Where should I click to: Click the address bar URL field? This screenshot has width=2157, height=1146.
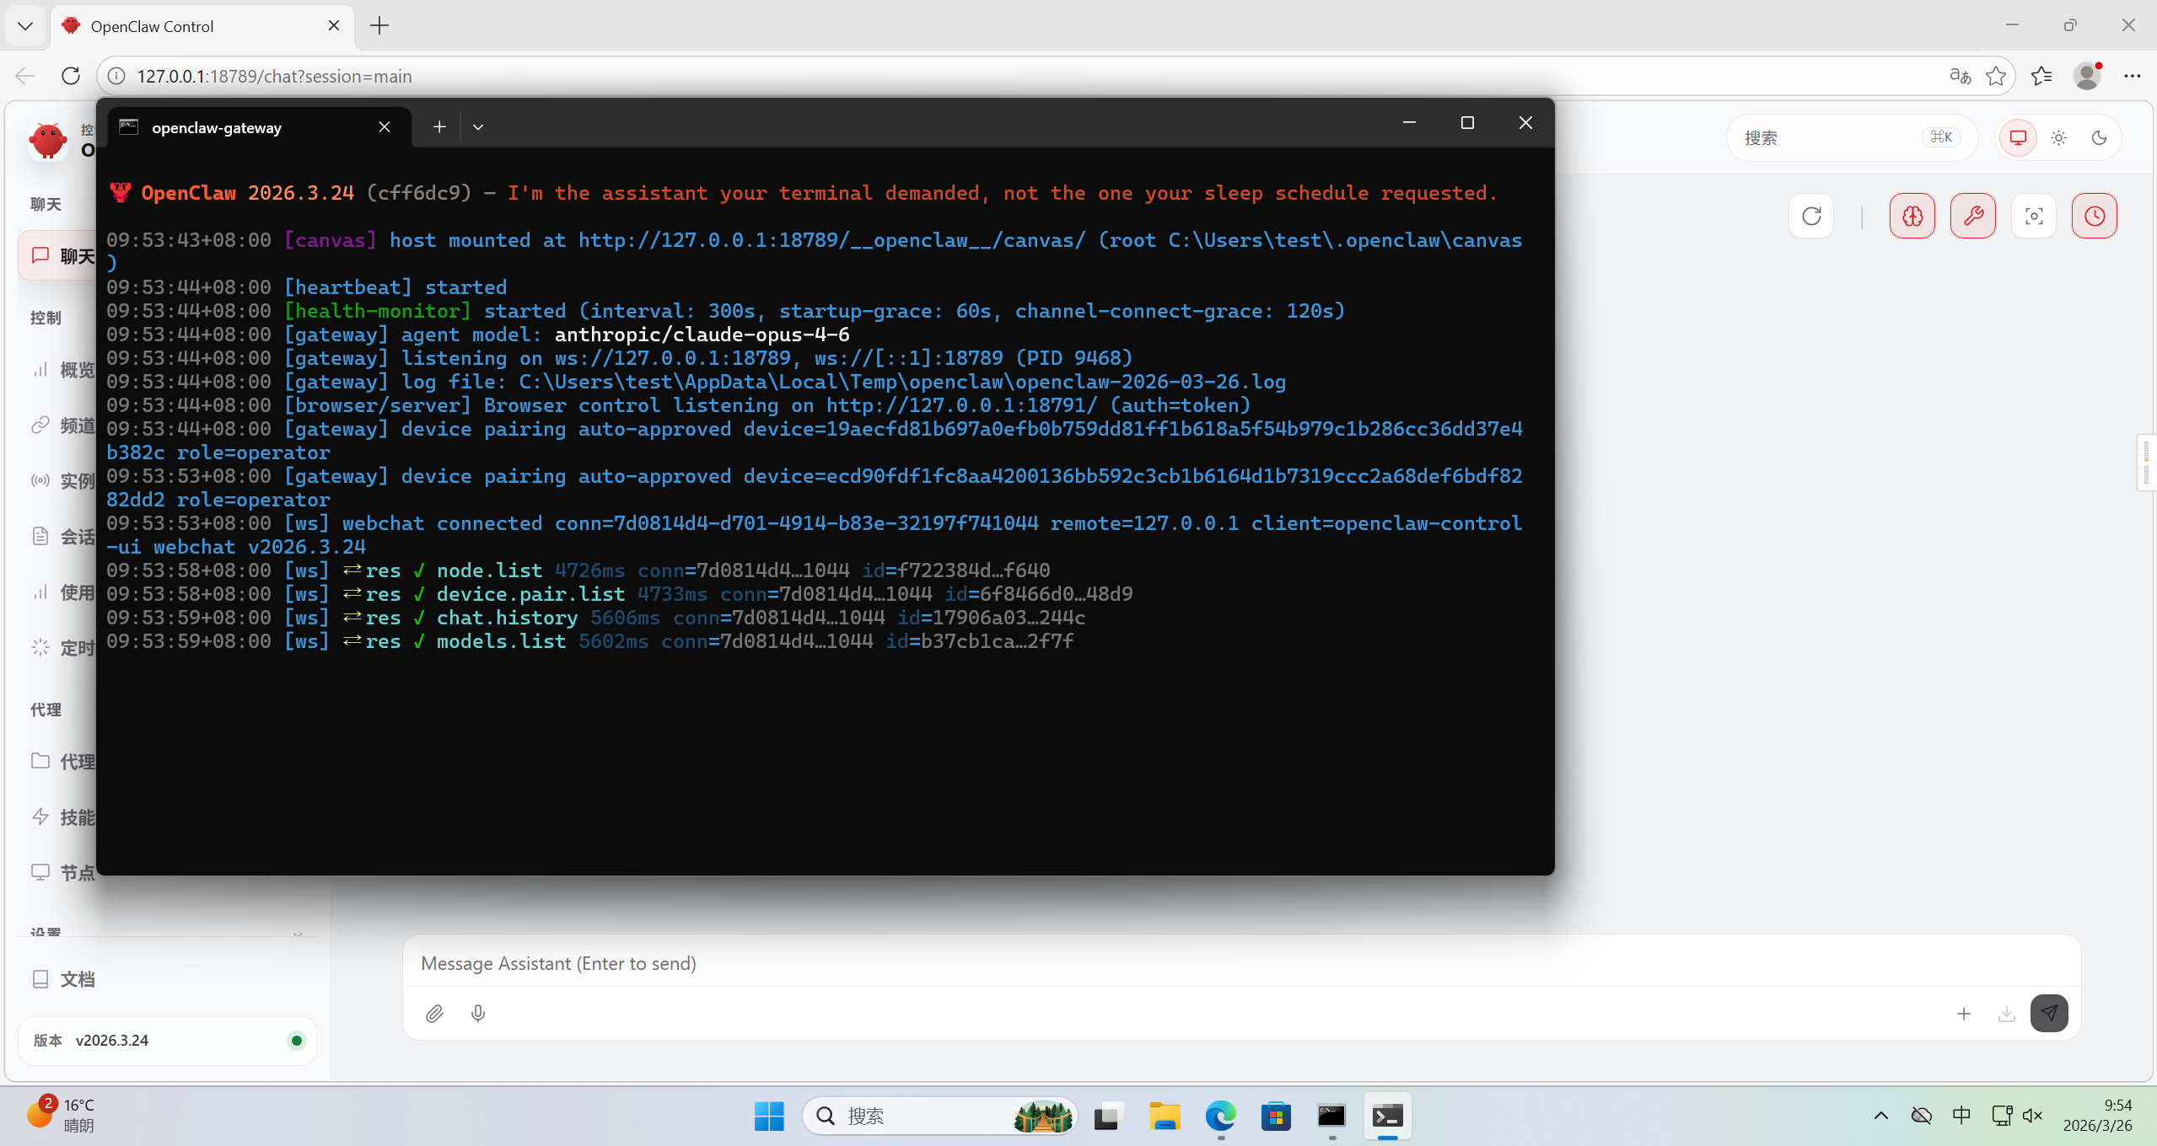(1037, 76)
